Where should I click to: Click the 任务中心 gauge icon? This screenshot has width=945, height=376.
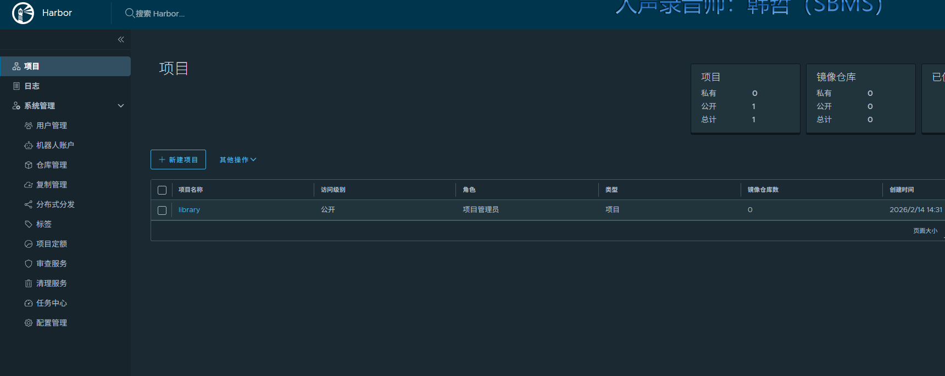[29, 303]
